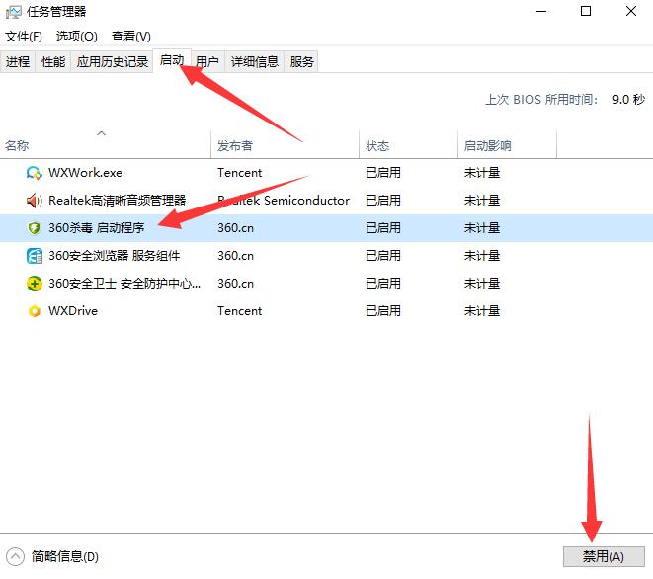
Task: Click the 360杀毒 green shield icon
Action: click(x=34, y=228)
